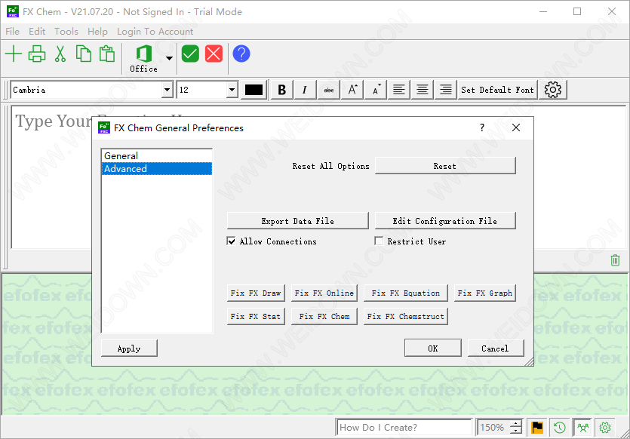Open the Help menu
Viewport: 630px width, 439px height.
97,32
